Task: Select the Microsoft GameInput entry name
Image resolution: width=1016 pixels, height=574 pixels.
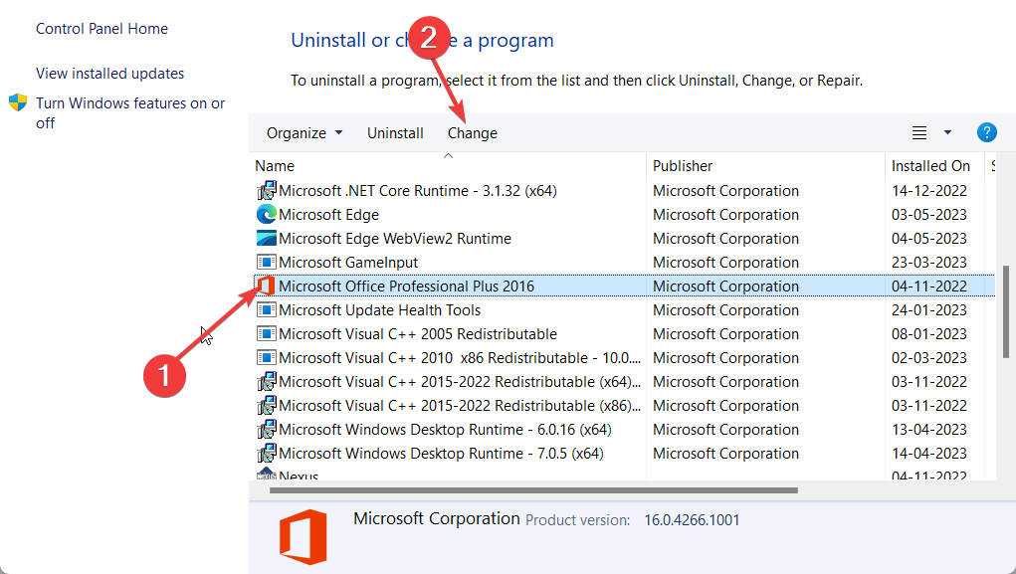Action: (x=348, y=263)
